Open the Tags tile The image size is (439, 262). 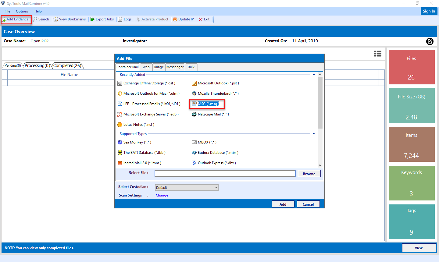point(412,222)
